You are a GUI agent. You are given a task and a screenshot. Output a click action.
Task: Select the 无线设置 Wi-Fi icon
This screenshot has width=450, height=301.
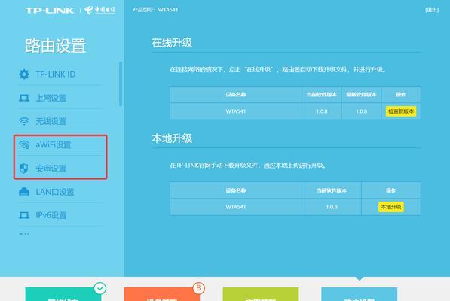coord(24,121)
